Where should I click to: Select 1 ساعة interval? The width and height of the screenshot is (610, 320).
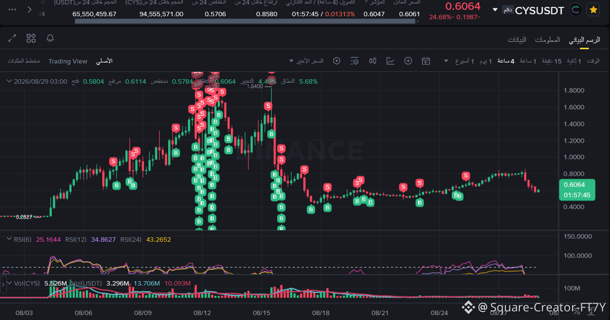point(528,61)
